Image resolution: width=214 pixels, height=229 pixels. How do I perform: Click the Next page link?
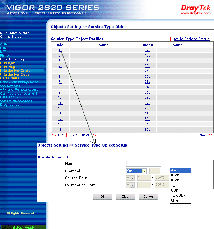tap(203, 135)
